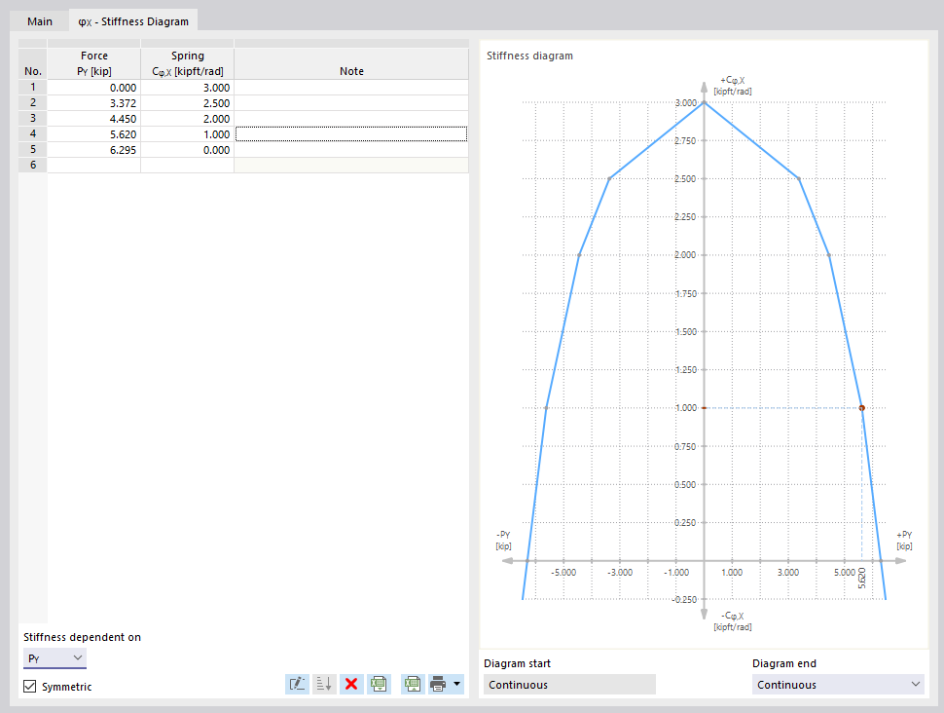Select the force cell 4.450
This screenshot has height=713, width=944.
coord(94,119)
